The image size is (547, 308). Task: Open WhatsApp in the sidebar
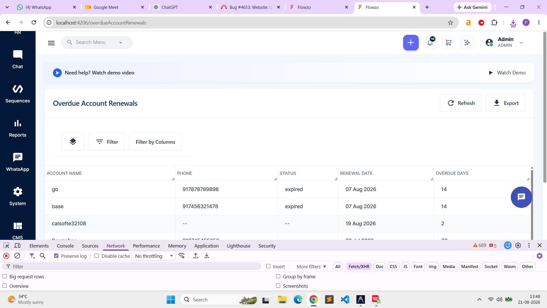tap(18, 162)
